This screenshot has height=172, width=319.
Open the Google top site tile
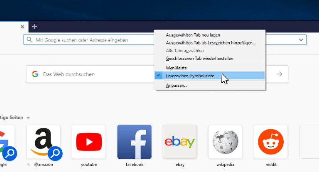7,142
